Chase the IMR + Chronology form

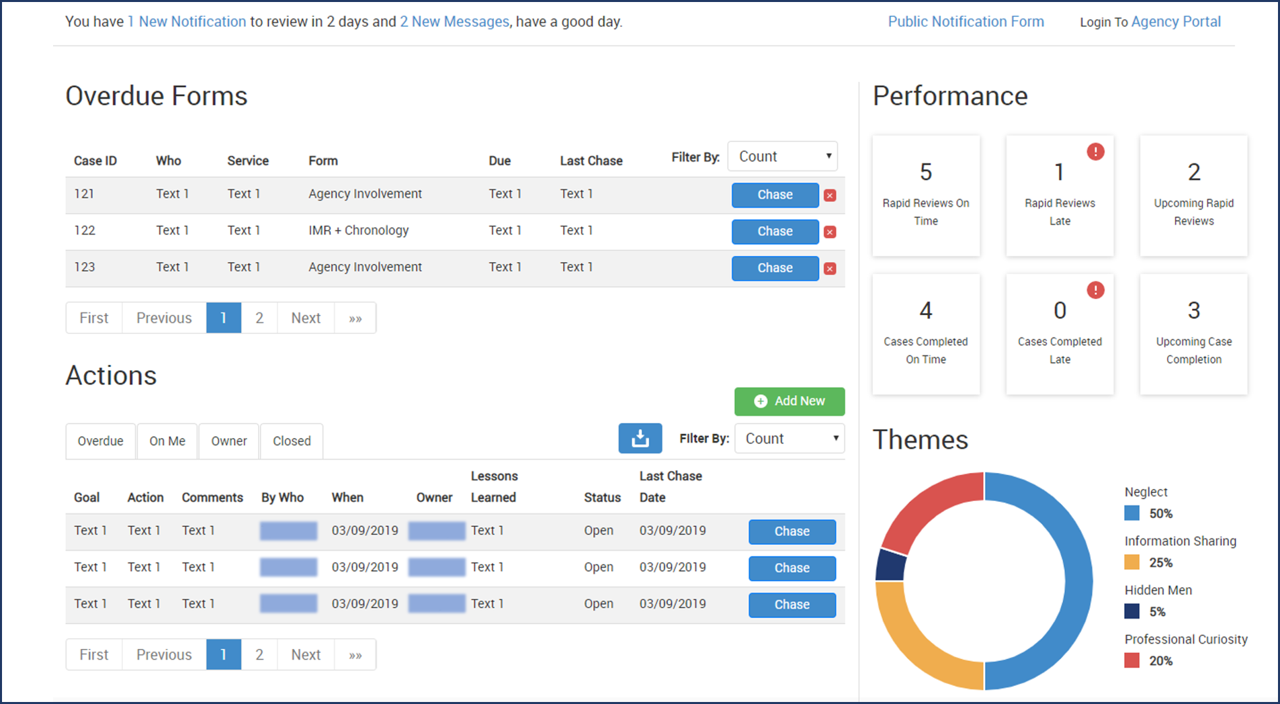point(775,231)
